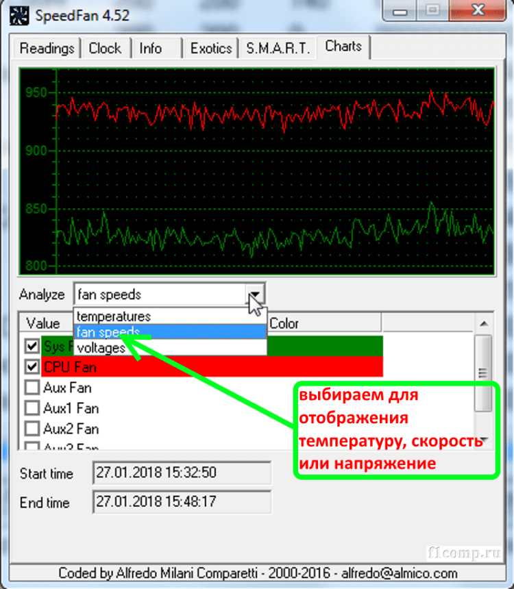Click the 850 axis label on chart

point(36,209)
